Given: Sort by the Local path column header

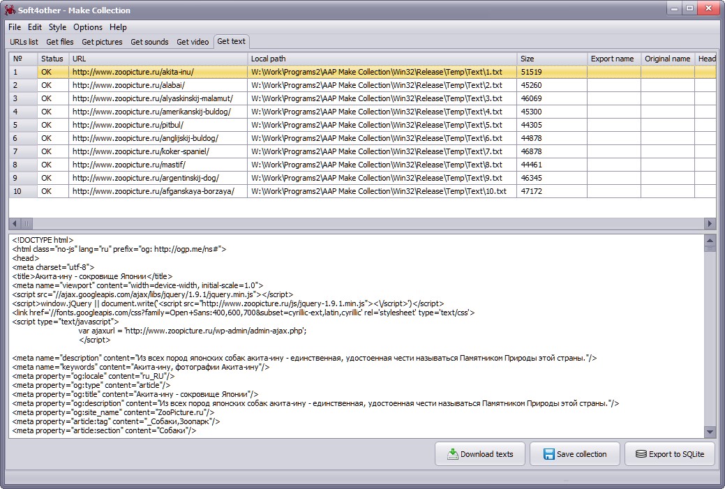Looking at the screenshot, I should pos(382,59).
